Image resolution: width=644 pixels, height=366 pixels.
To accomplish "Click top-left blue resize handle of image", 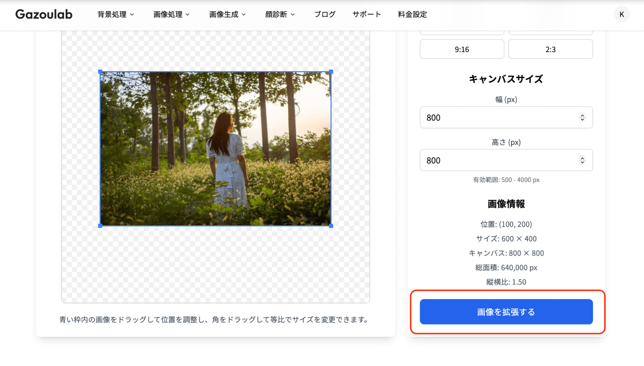I will 100,72.
